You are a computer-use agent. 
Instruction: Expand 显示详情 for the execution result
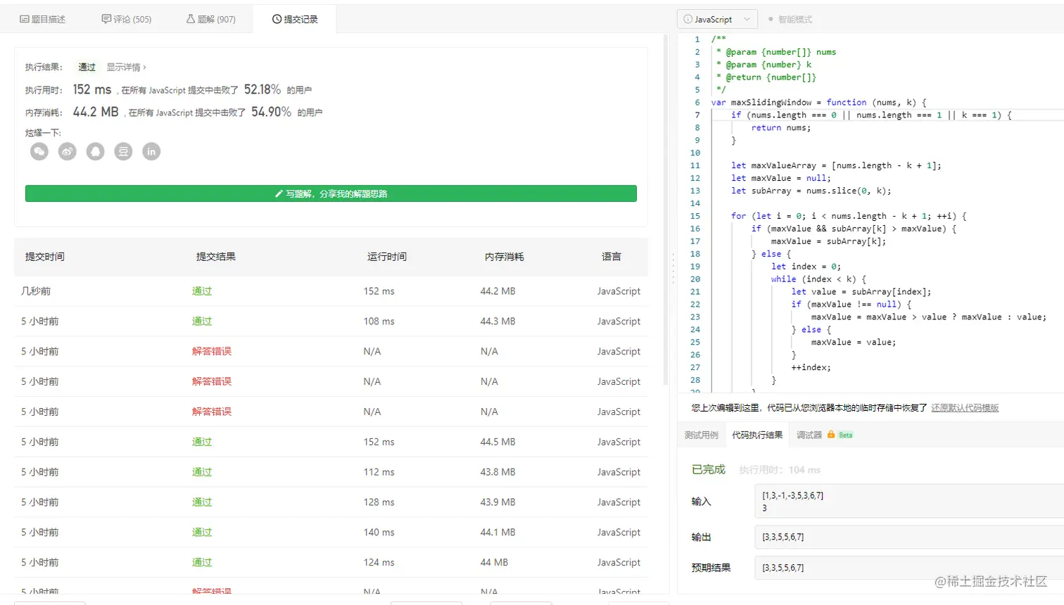pos(127,68)
